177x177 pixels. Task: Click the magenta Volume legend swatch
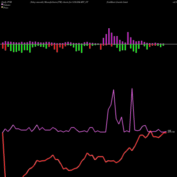tap(2, 5)
